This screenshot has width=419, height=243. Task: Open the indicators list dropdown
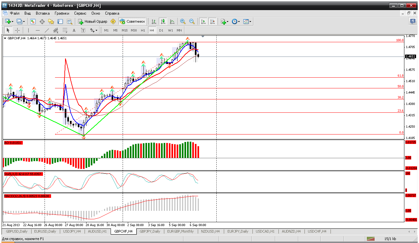click(x=227, y=21)
